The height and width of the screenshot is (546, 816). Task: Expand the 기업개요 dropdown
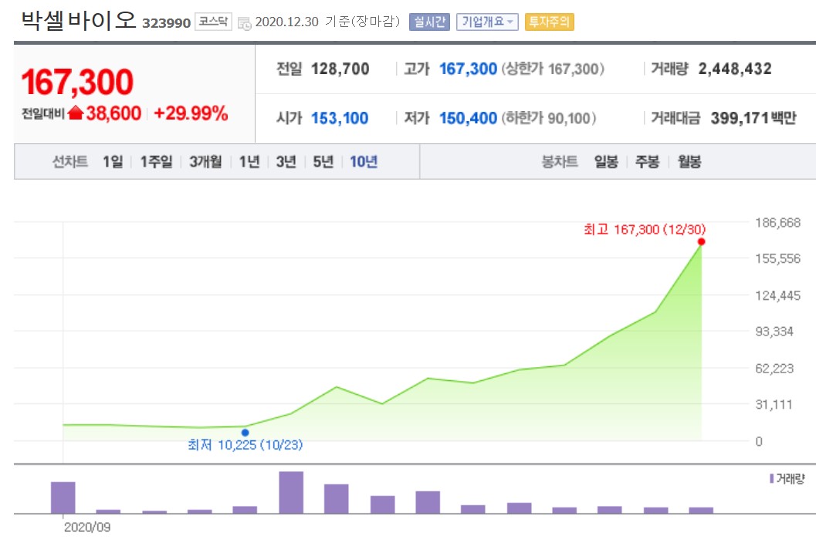487,22
